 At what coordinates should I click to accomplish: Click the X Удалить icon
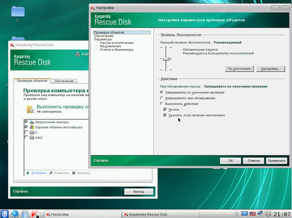[74, 173]
